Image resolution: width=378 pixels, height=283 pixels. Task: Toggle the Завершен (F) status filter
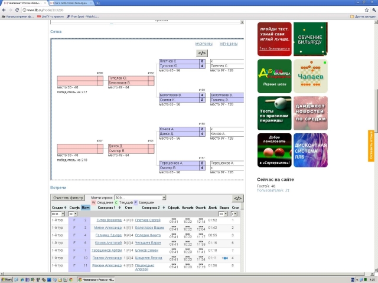(136, 203)
